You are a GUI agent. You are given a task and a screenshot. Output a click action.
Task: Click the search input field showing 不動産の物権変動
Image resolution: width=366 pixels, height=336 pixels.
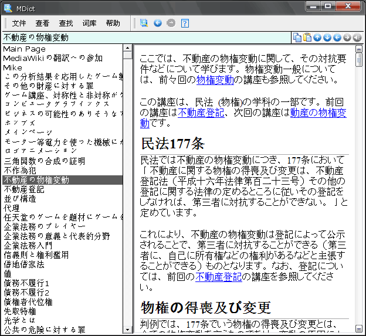147,38
